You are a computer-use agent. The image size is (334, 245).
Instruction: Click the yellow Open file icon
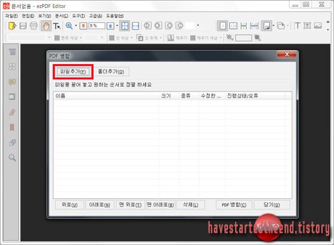[12, 26]
